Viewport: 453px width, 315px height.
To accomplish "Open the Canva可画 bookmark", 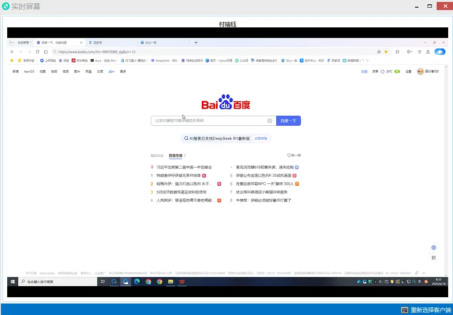I will [219, 61].
